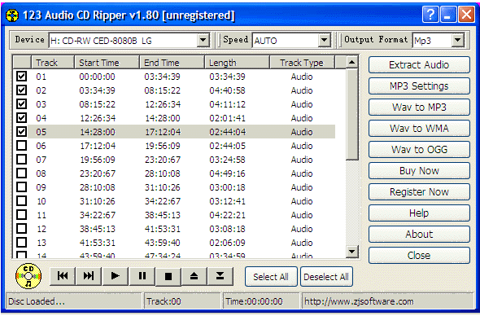The width and height of the screenshot is (480, 316).
Task: Open the Device dropdown list
Action: [203, 40]
